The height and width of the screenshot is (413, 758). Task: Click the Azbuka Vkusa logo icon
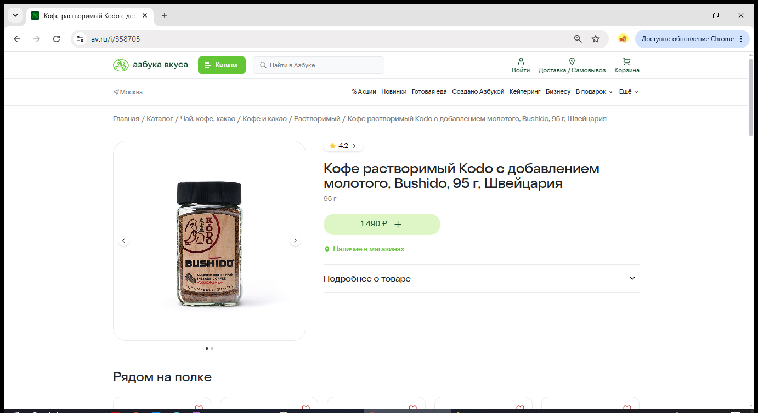[x=121, y=65]
